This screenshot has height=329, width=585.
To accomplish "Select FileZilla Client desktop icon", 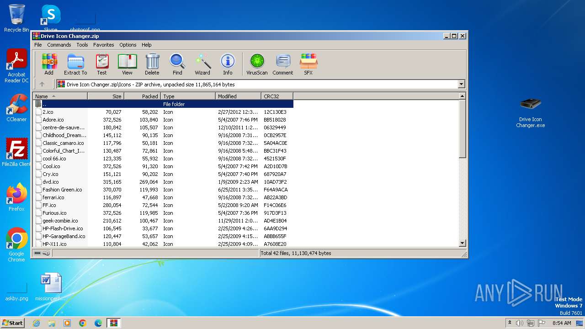I will click(16, 153).
